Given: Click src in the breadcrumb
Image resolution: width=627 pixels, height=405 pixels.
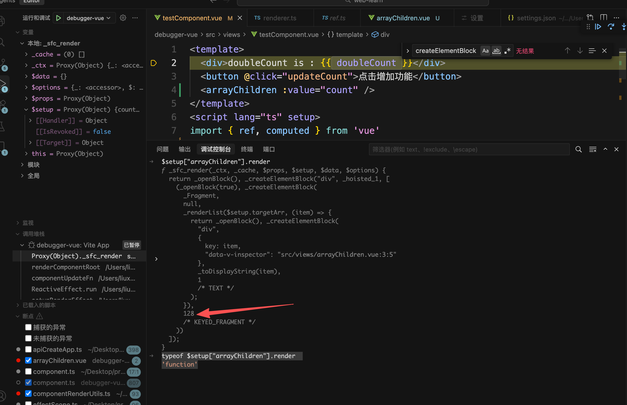Looking at the screenshot, I should pyautogui.click(x=210, y=34).
